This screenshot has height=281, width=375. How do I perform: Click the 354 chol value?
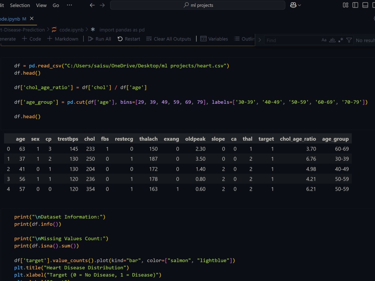90,189
